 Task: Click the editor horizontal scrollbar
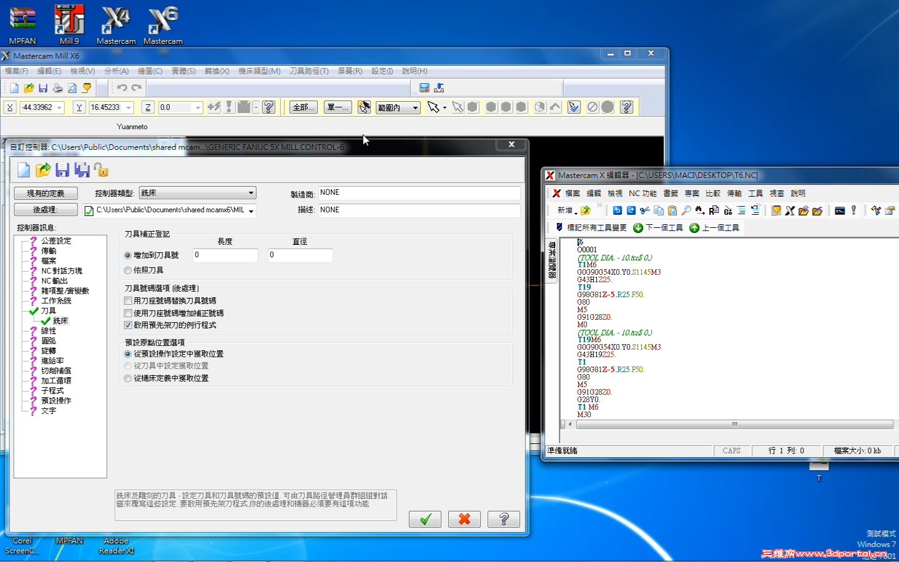(734, 424)
